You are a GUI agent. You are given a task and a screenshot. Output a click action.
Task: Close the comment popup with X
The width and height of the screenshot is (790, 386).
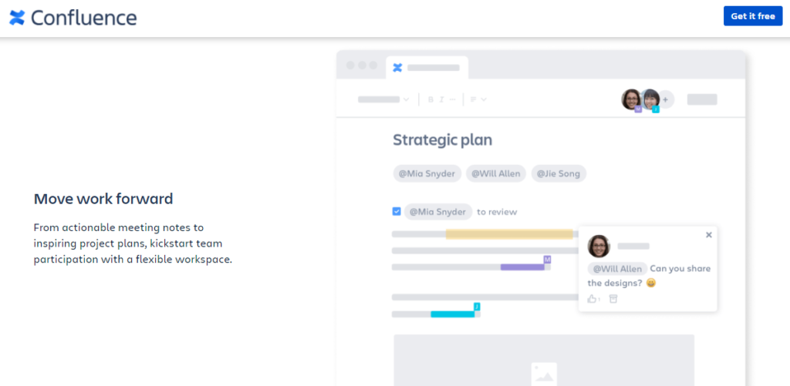(709, 234)
